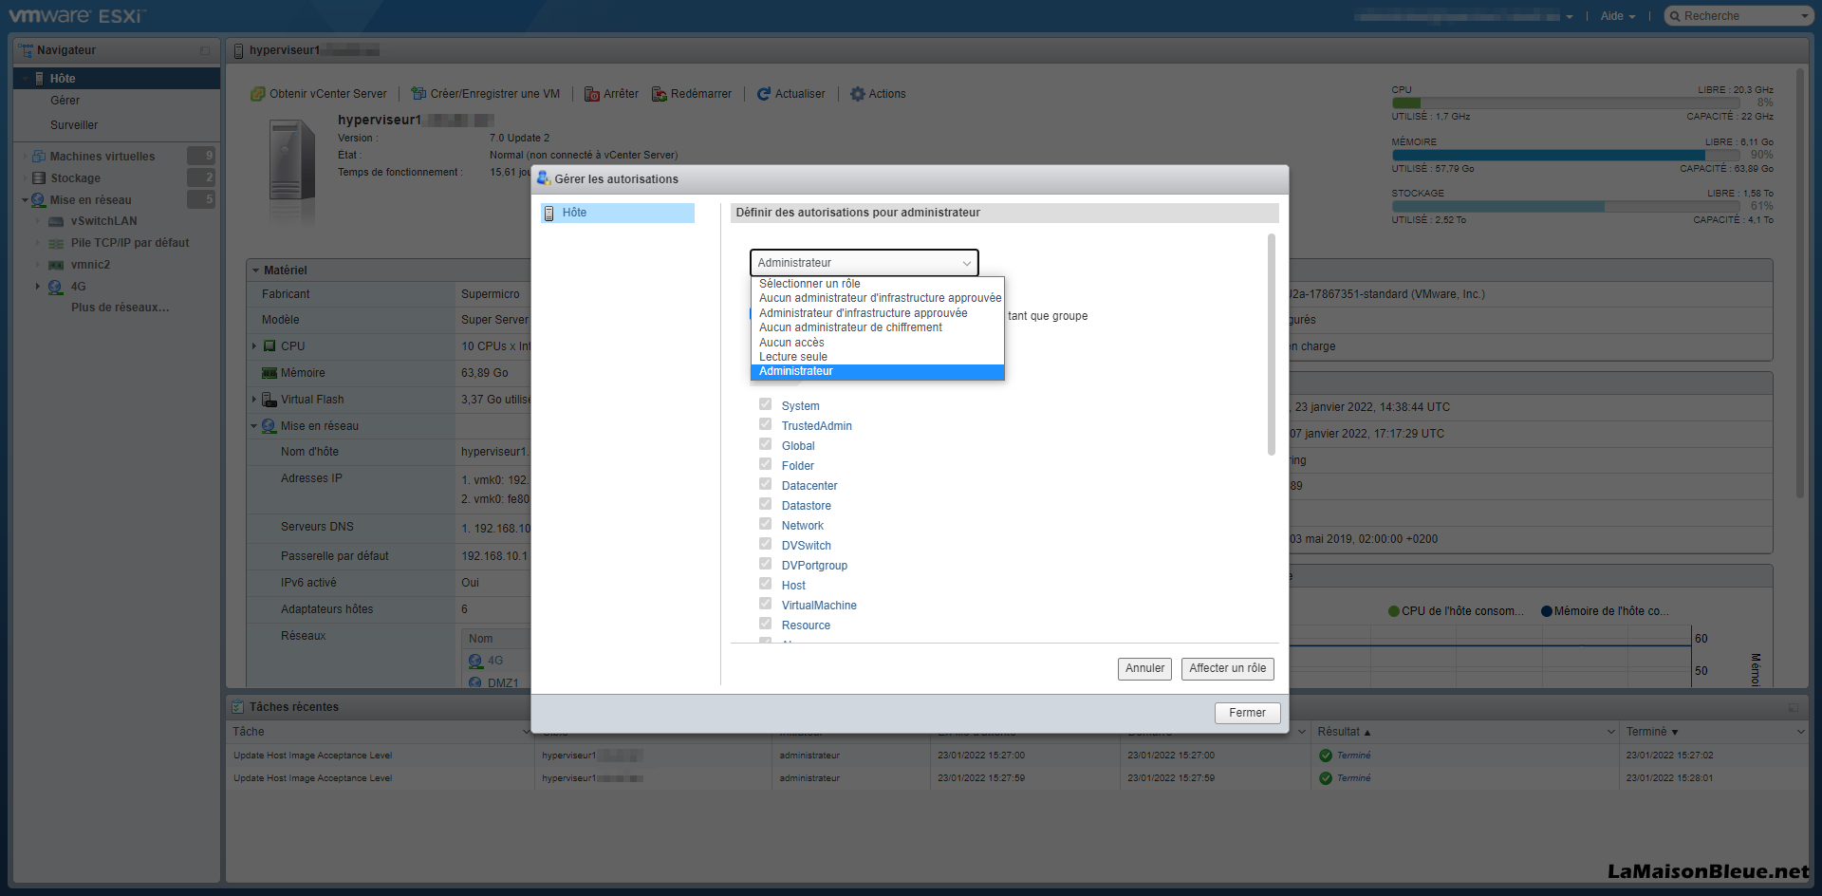Open the Surveiller item in navigator

(x=74, y=125)
